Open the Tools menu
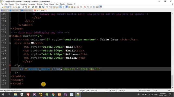Image resolution: width=174 pixels, height=97 pixels. pos(46,4)
